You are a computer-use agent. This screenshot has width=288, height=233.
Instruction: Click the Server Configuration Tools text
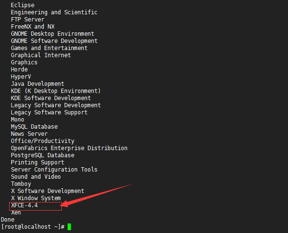click(x=54, y=170)
